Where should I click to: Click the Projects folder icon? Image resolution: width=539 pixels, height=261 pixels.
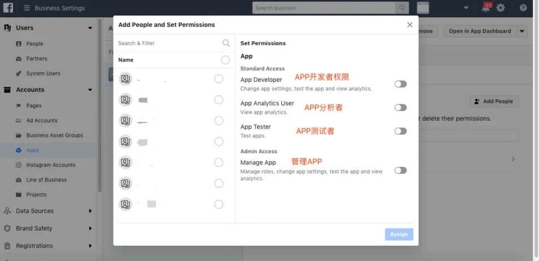pos(19,194)
